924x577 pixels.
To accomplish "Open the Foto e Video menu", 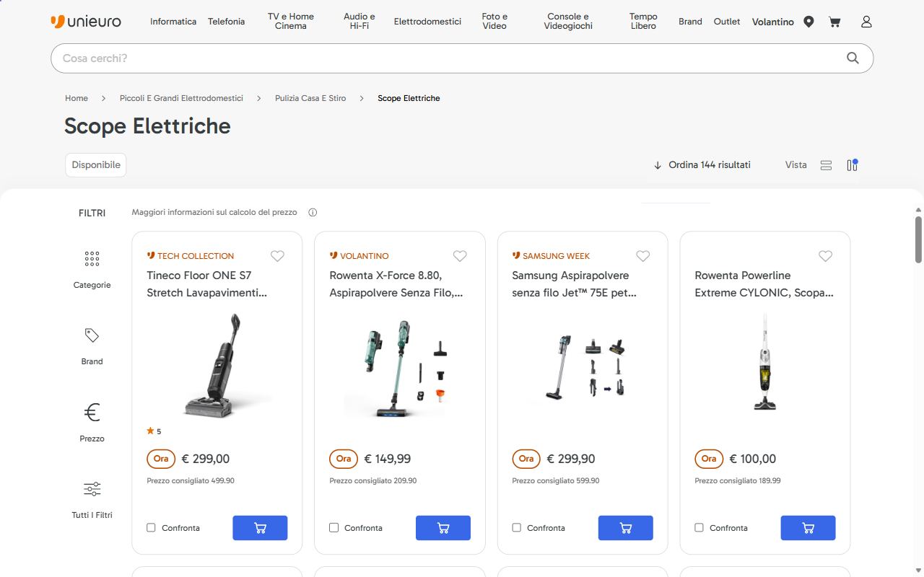I will tap(494, 22).
